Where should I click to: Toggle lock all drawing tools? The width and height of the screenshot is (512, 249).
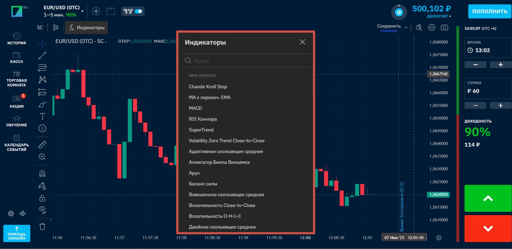[42, 198]
